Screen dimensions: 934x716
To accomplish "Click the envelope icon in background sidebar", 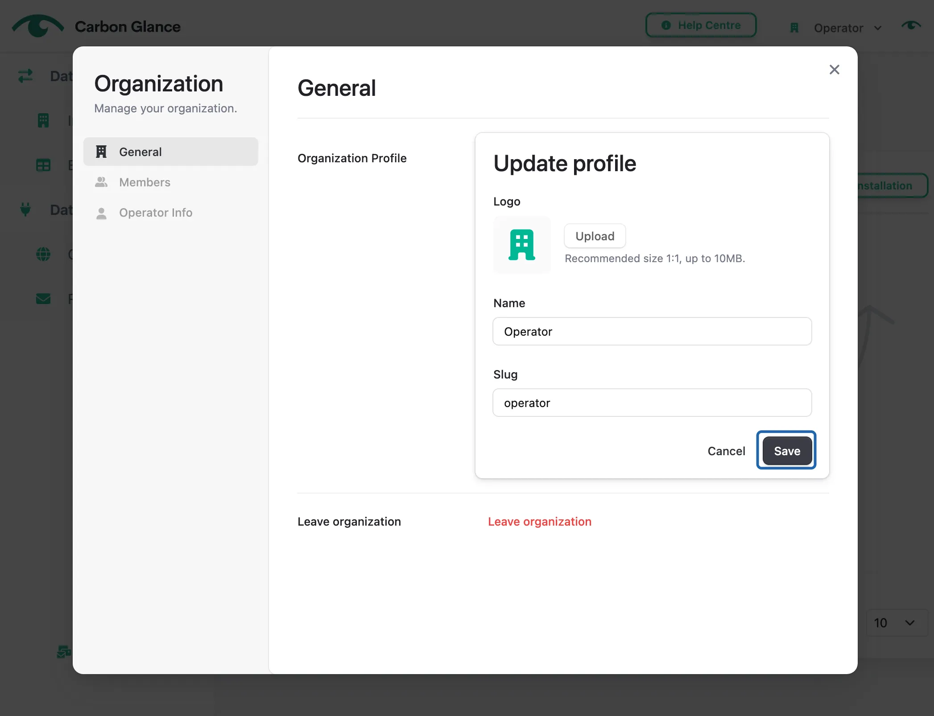I will tap(43, 299).
